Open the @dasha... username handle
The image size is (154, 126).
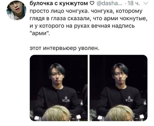(x=110, y=3)
